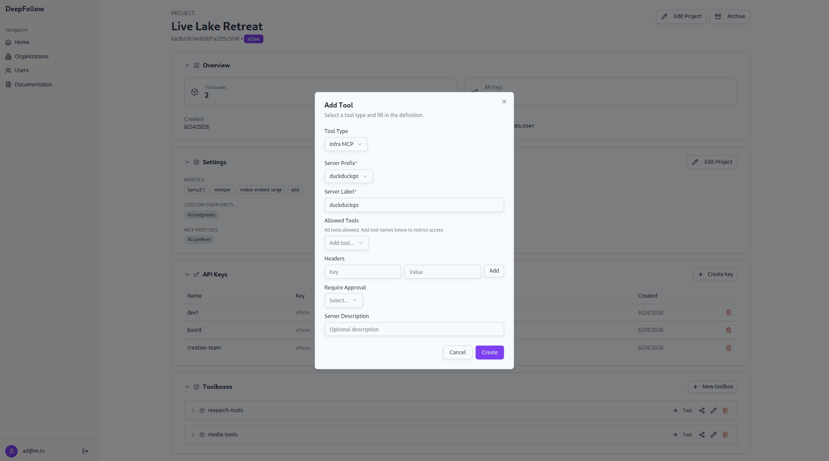Click the New toolbox button
829x461 pixels.
click(x=712, y=387)
